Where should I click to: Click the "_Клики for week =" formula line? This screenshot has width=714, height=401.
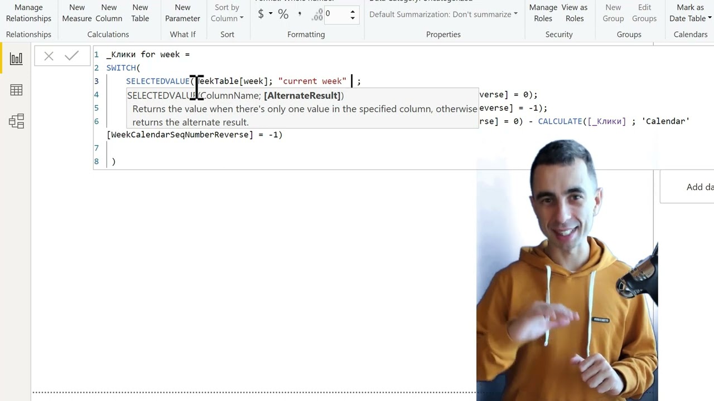(x=148, y=55)
